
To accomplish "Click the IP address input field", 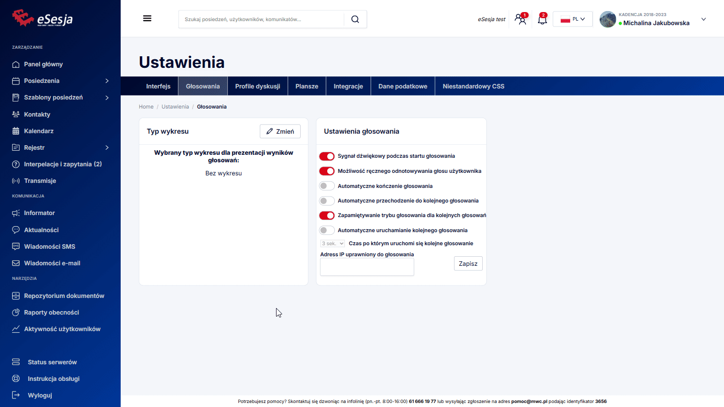I will 367,267.
